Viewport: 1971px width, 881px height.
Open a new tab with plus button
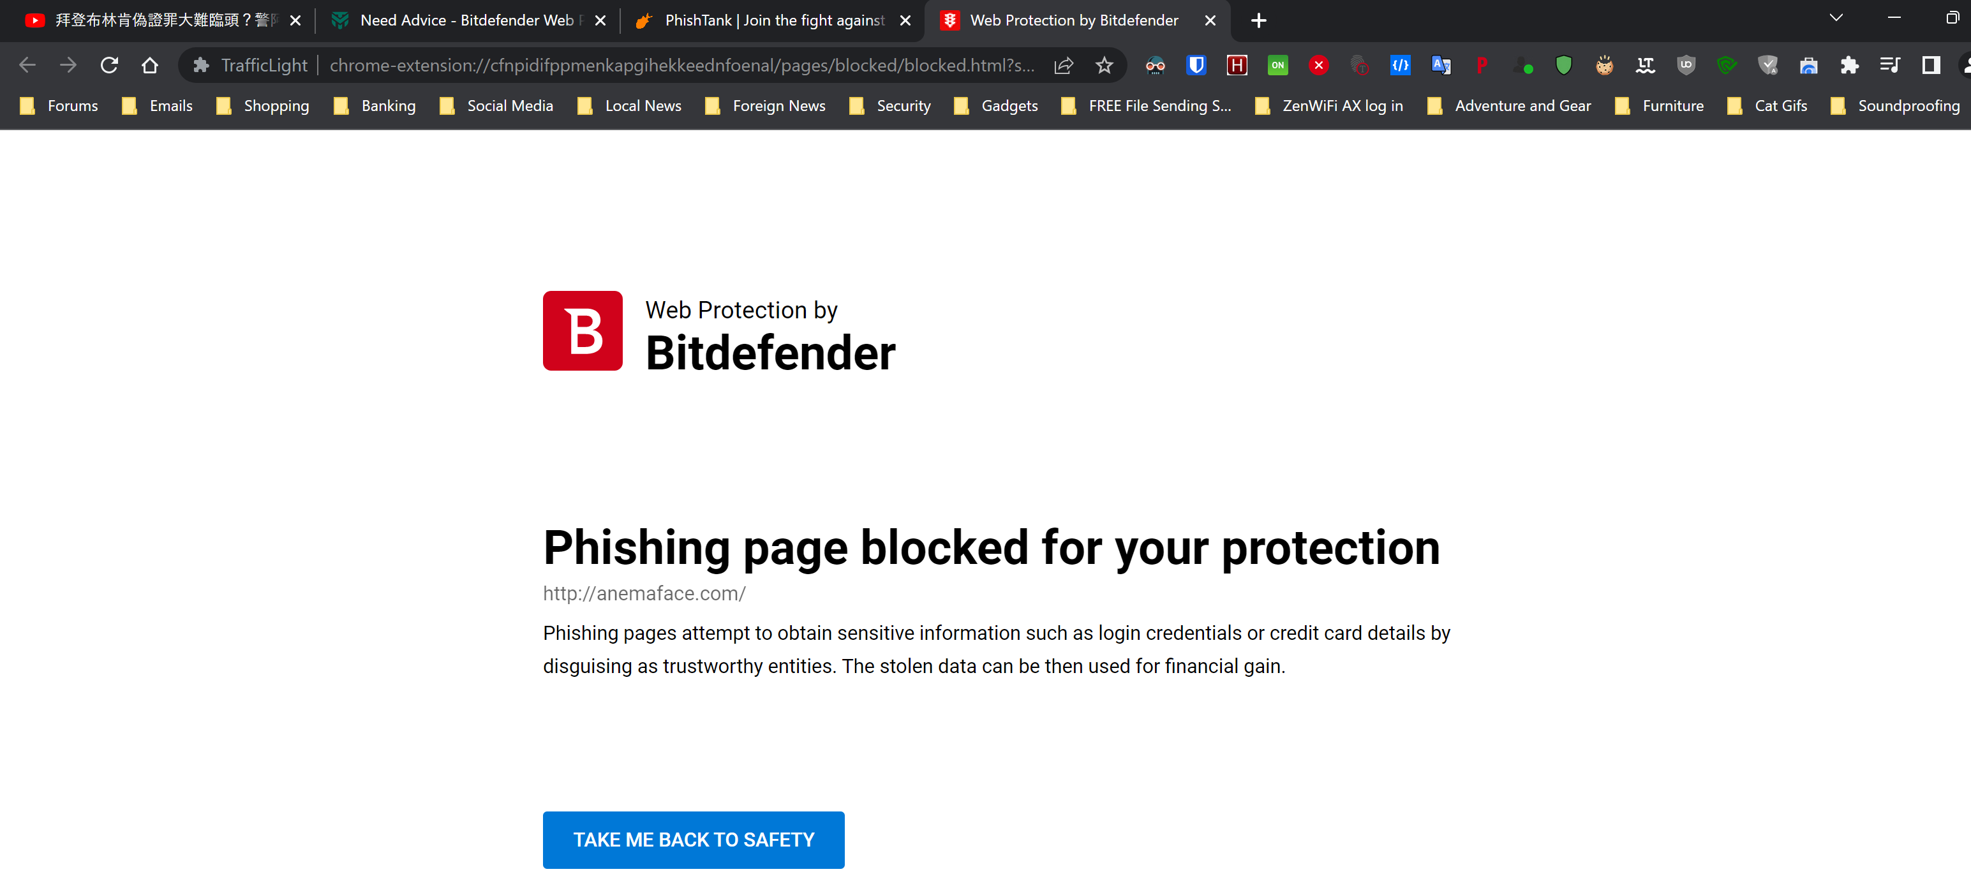click(1259, 20)
